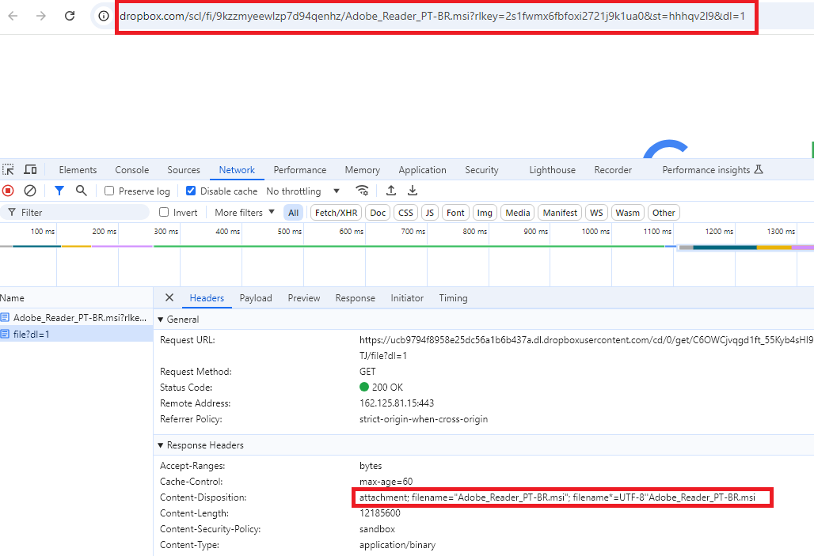The height and width of the screenshot is (556, 814).
Task: Filter requests by Media
Action: (518, 213)
